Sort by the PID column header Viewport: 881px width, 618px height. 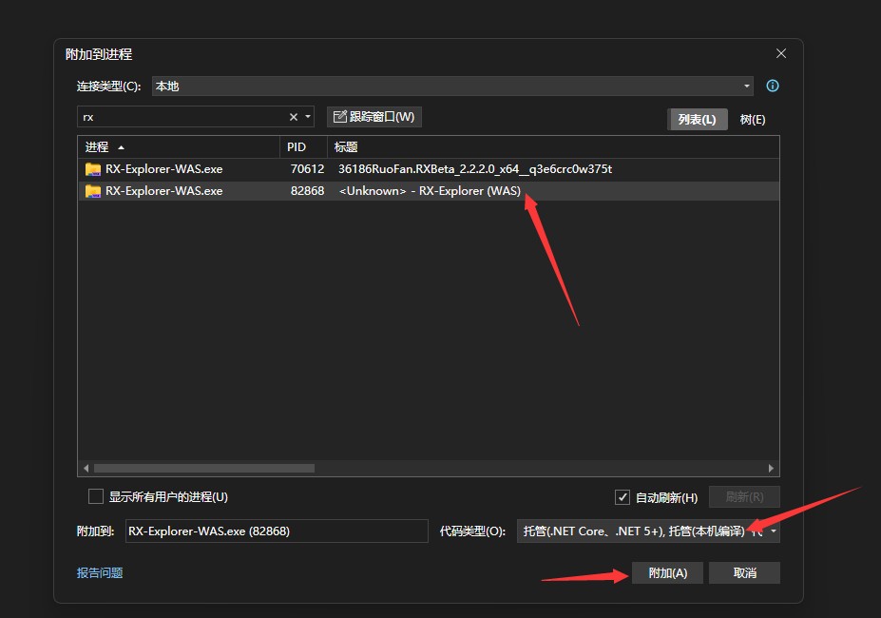click(303, 147)
